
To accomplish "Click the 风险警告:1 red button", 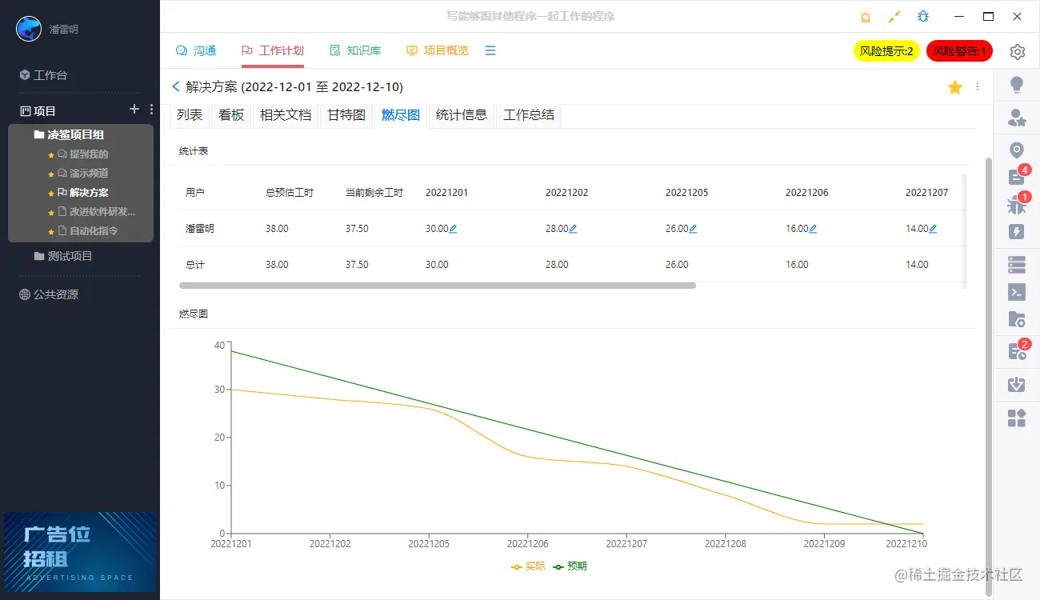I will click(959, 51).
